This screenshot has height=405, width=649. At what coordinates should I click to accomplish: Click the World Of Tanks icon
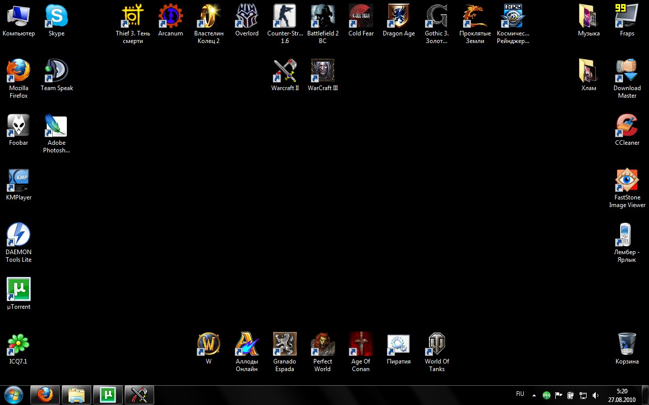437,352
